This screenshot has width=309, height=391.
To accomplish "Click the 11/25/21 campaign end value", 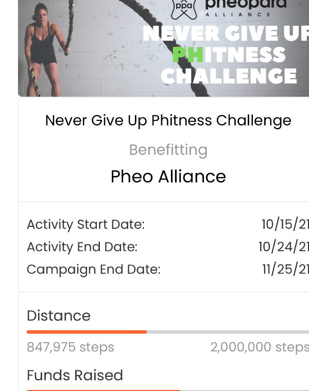I will 285,269.
